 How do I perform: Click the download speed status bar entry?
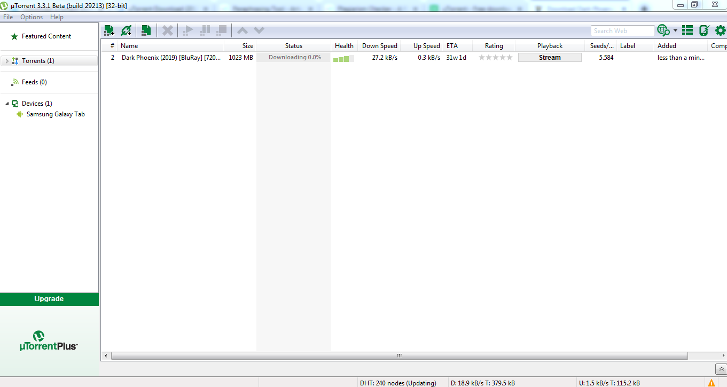point(483,383)
